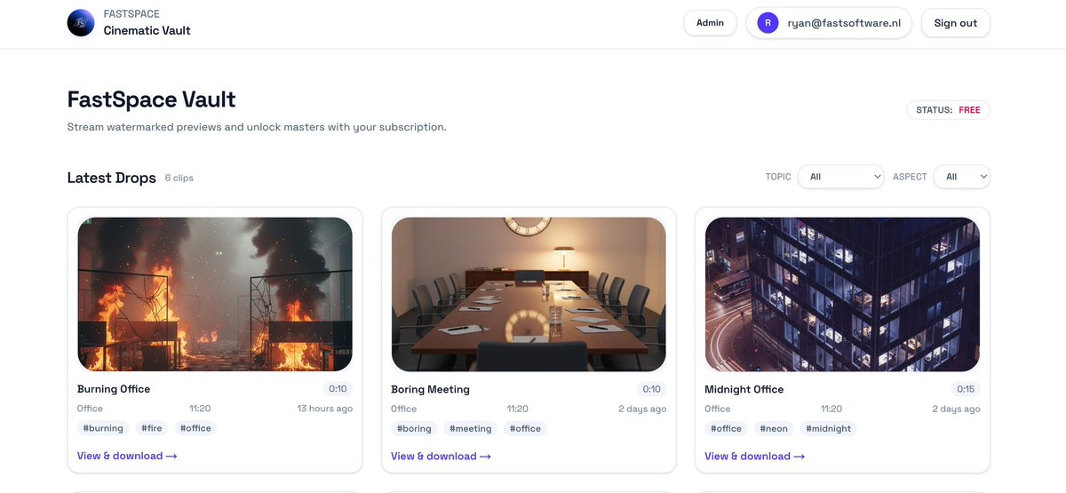Click the FastSpace Vault page heading

[152, 99]
